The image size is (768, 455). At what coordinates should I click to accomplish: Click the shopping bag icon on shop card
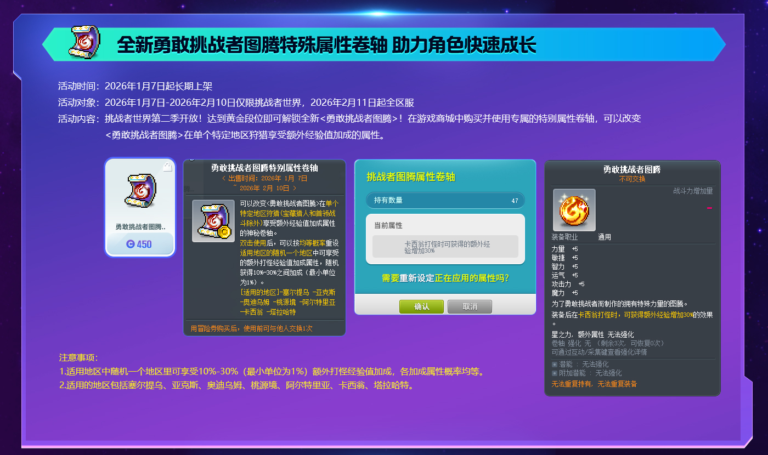click(167, 167)
